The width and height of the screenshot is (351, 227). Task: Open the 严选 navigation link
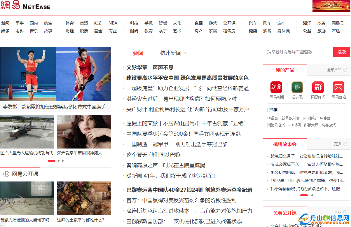click(336, 31)
